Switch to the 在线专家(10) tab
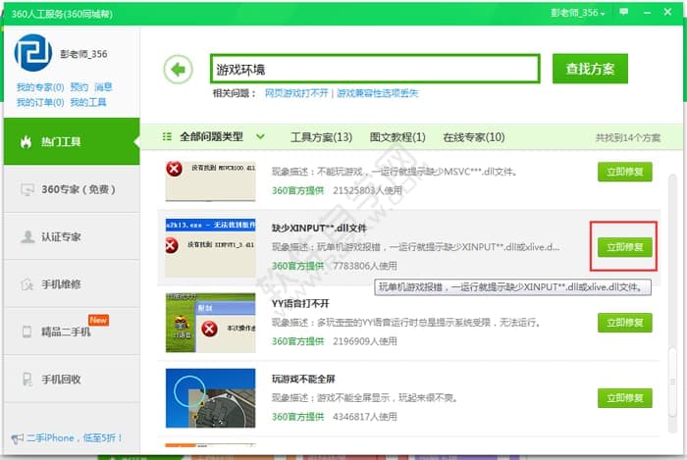The image size is (687, 460). click(x=473, y=137)
